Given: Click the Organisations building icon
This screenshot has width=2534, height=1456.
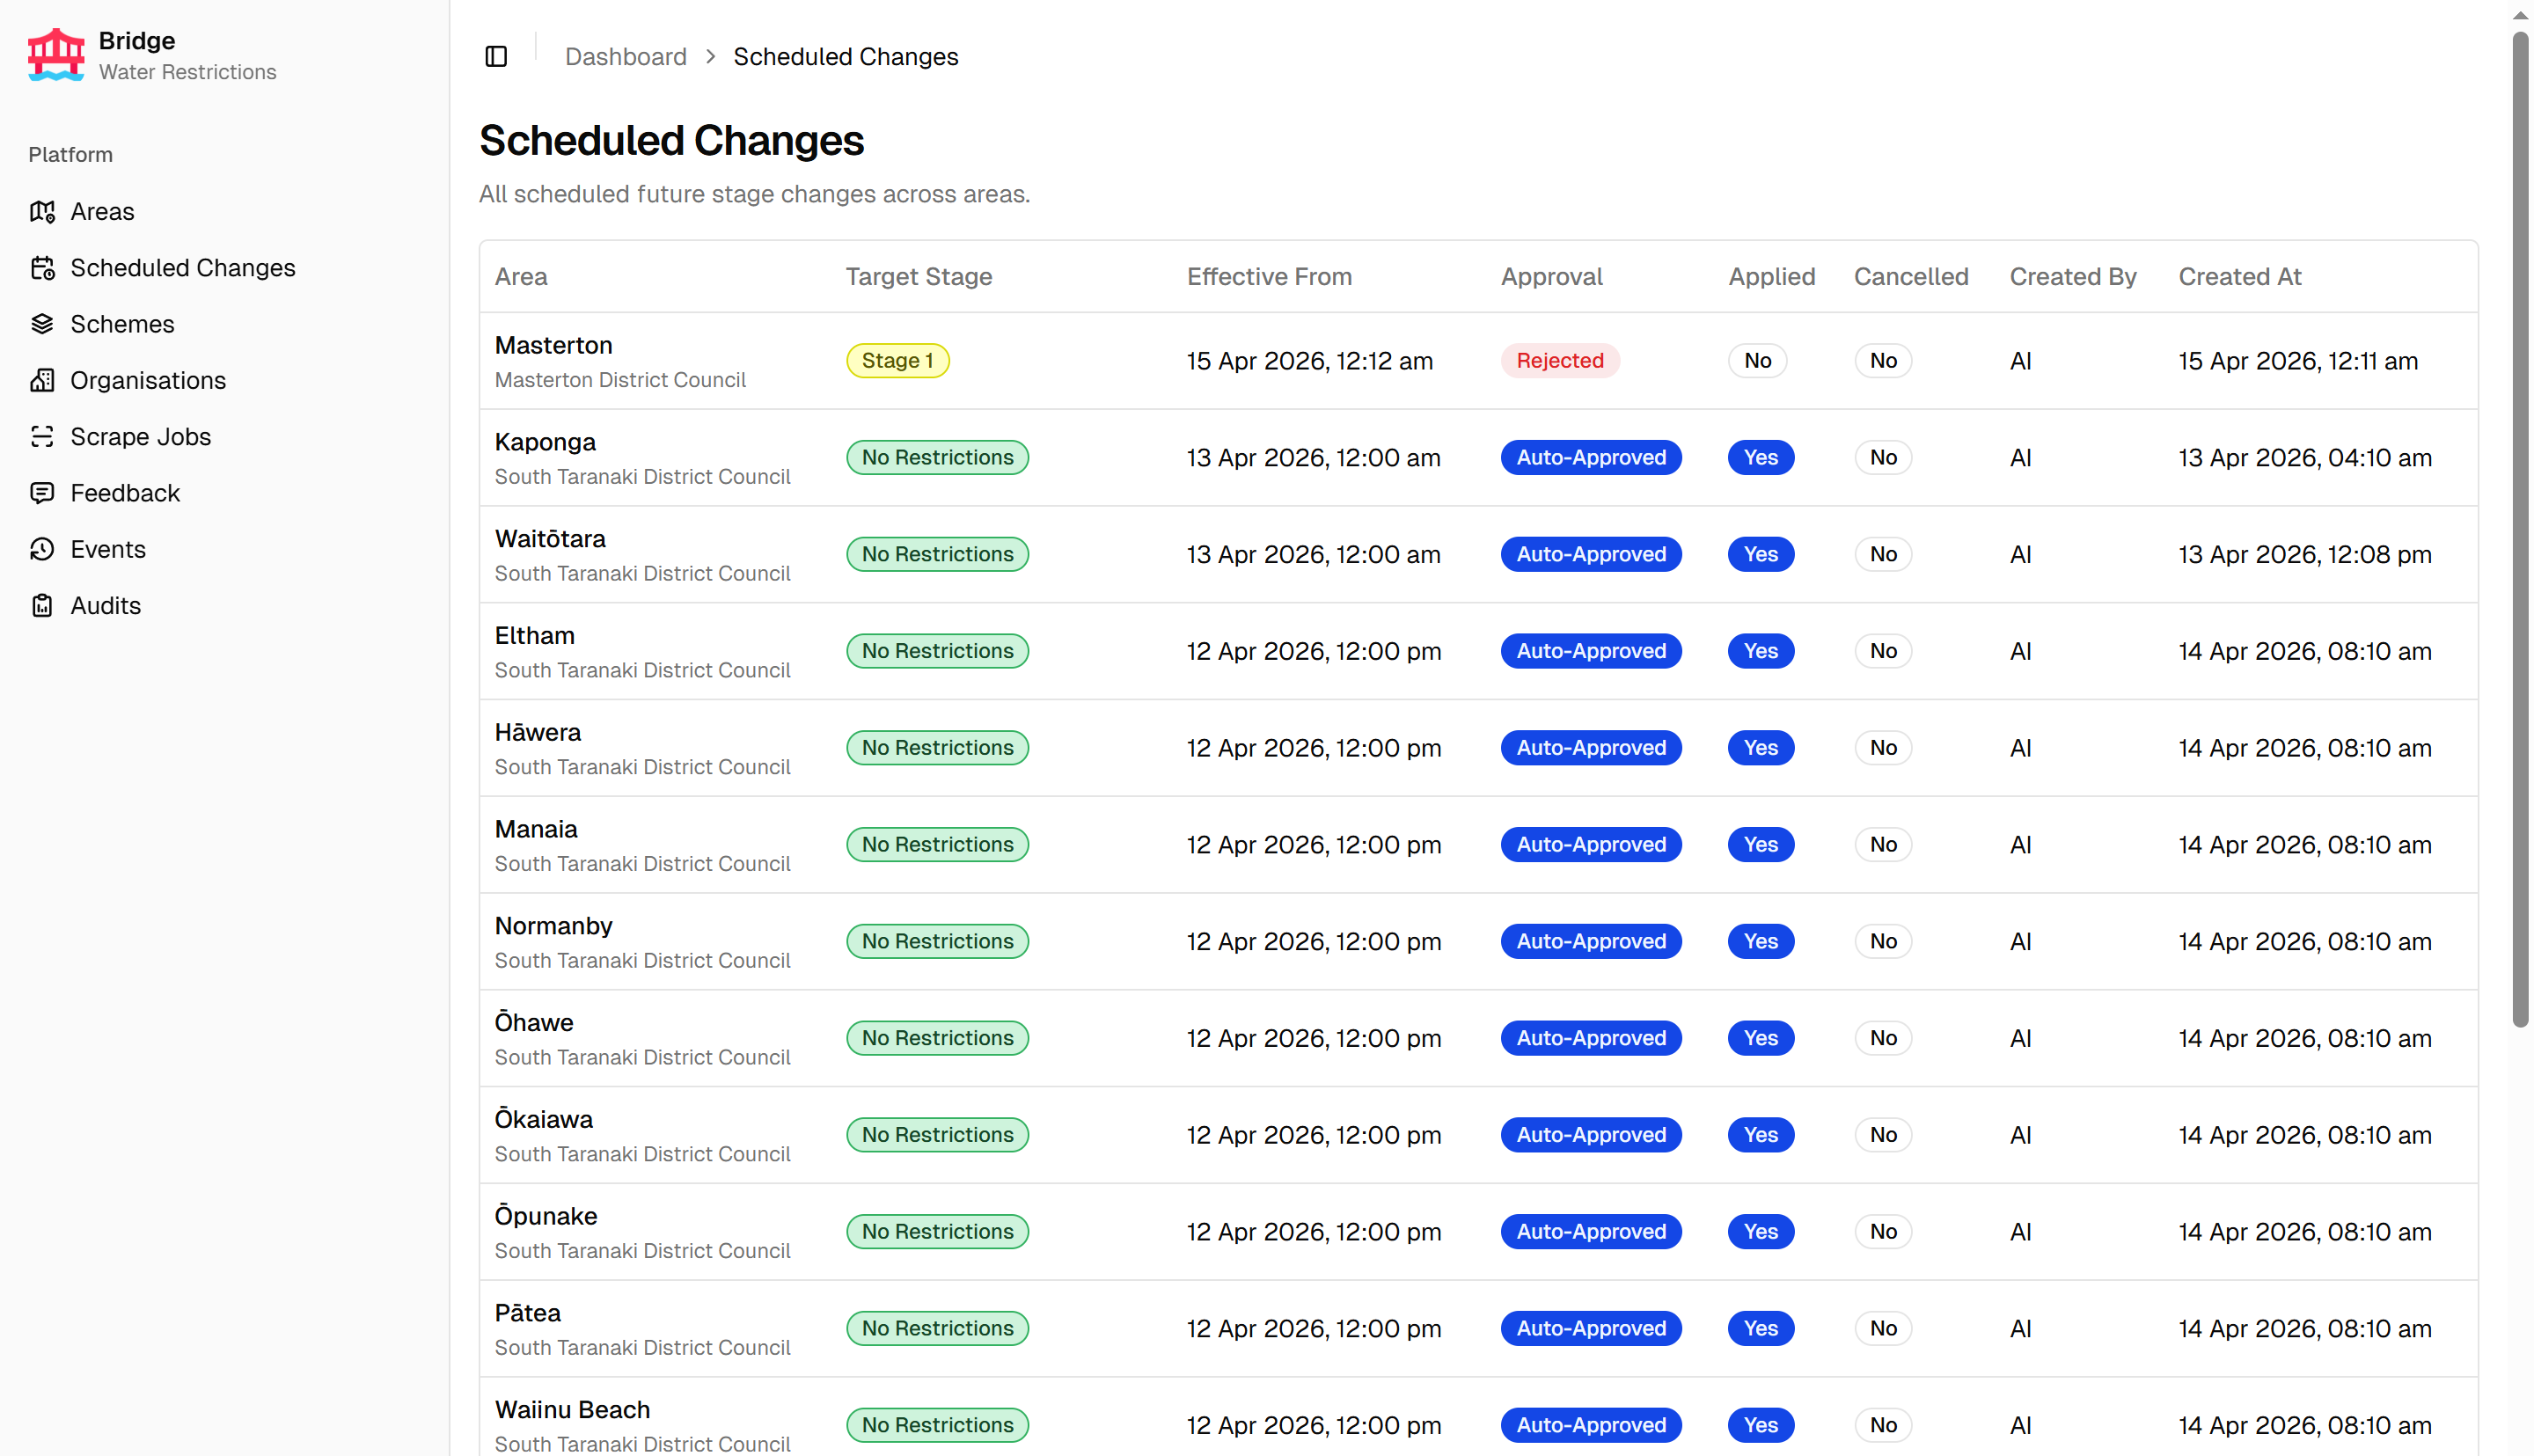Looking at the screenshot, I should [x=42, y=380].
